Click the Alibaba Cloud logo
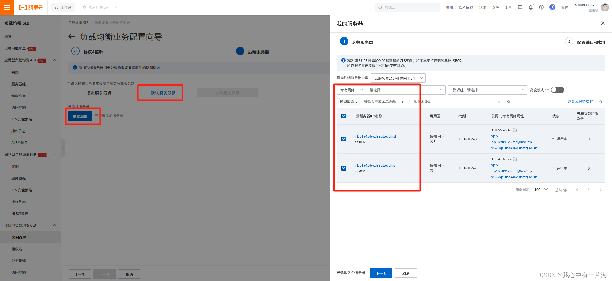This screenshot has width=612, height=281. (x=31, y=7)
